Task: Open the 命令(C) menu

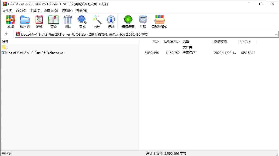Action: coord(21,11)
